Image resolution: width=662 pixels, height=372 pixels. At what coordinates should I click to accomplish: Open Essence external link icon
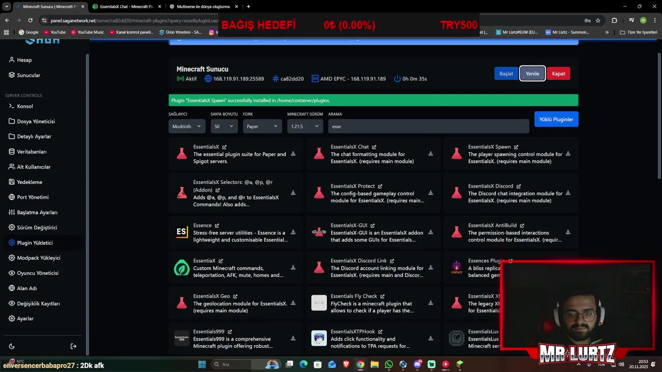pos(217,226)
